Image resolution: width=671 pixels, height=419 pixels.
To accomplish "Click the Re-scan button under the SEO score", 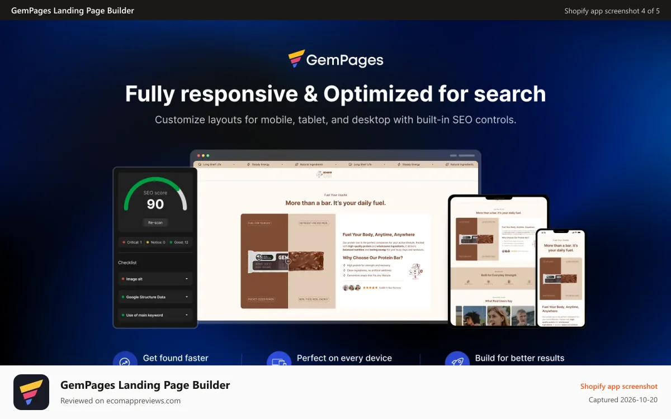I will pos(155,222).
